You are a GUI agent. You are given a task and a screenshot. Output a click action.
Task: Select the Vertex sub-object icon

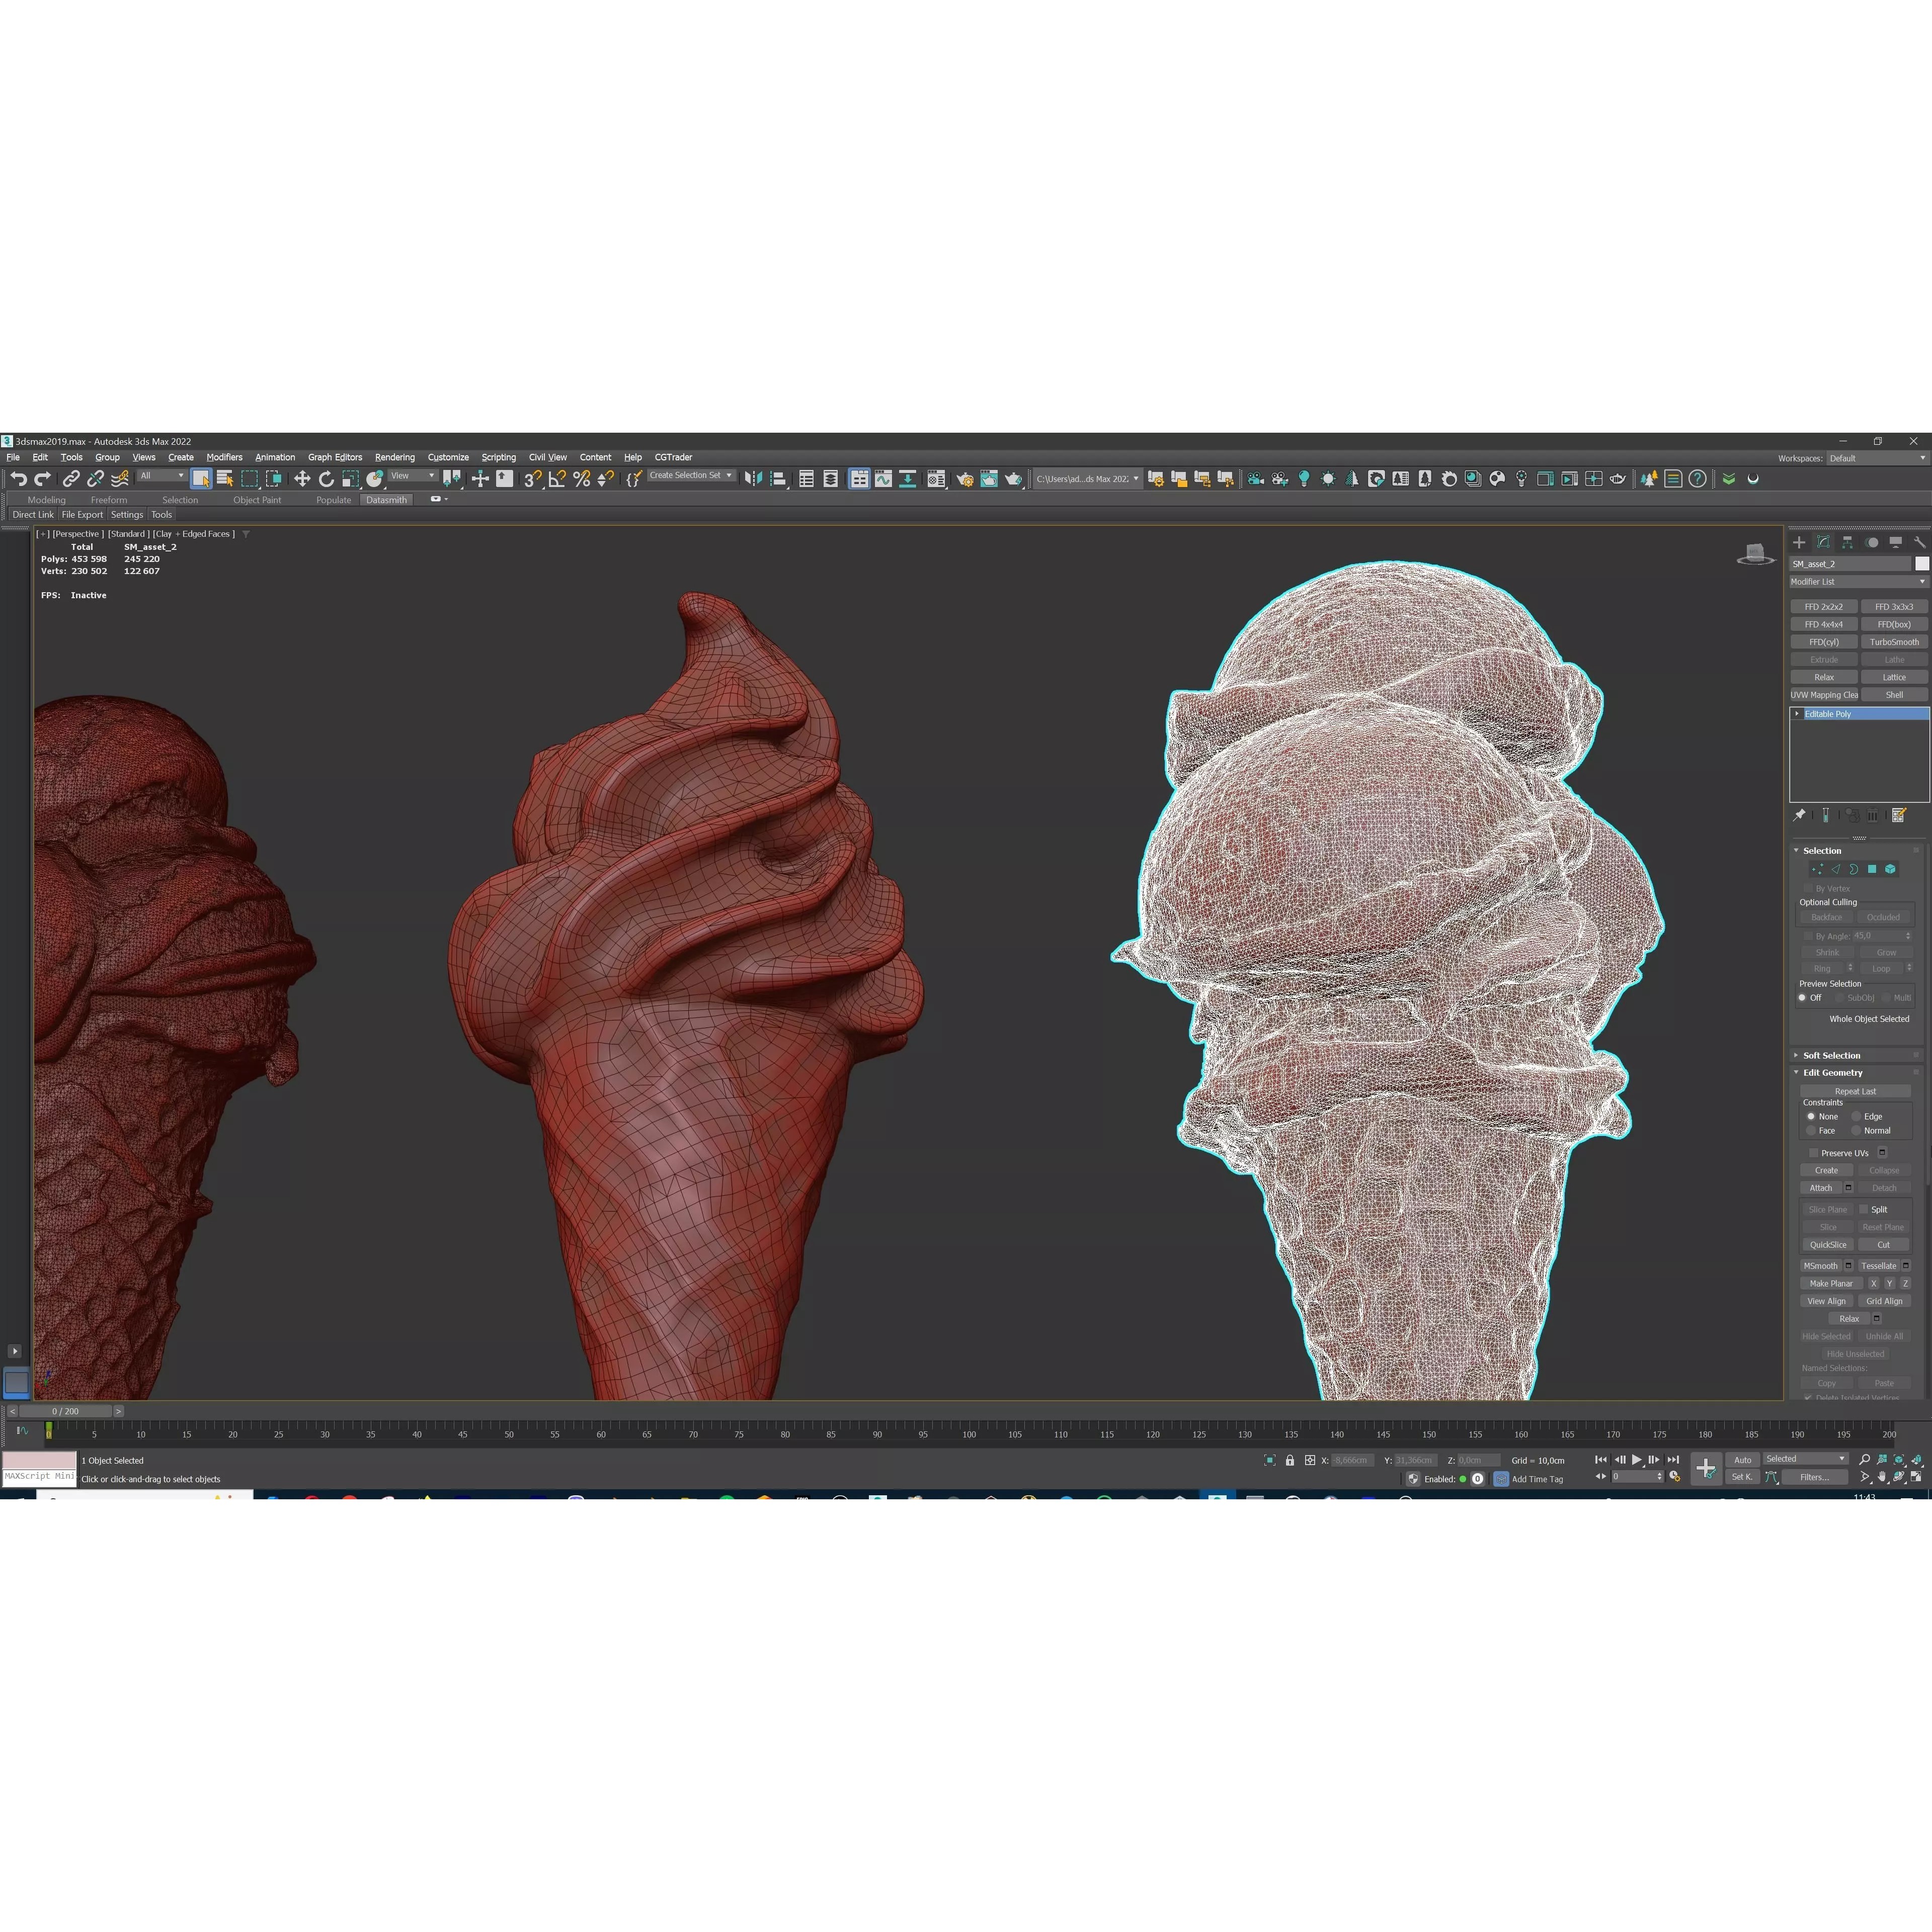[1818, 869]
